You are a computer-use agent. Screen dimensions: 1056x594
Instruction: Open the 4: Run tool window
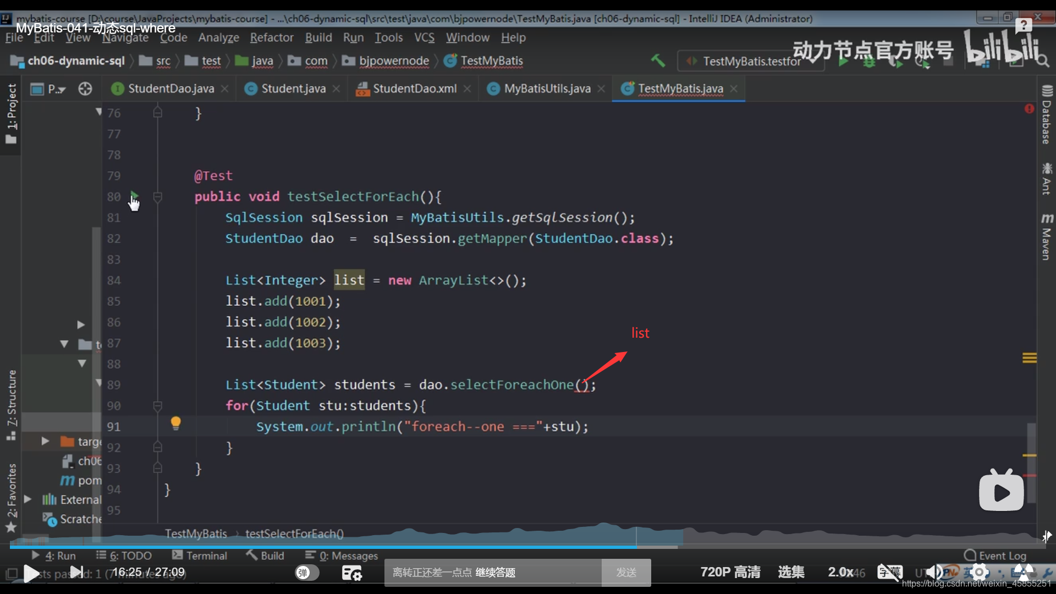[54, 555]
